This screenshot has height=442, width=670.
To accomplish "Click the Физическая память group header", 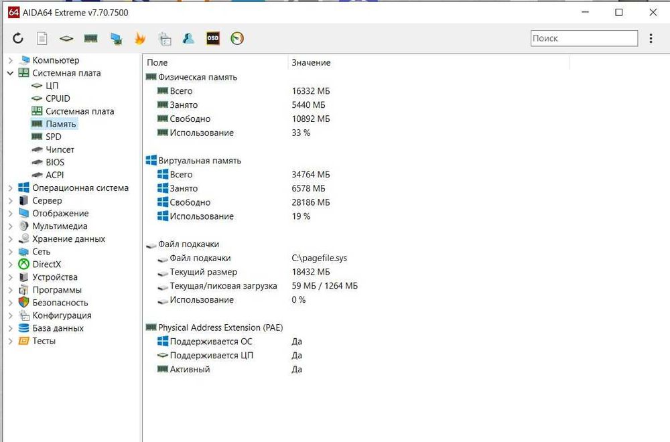I will [198, 77].
